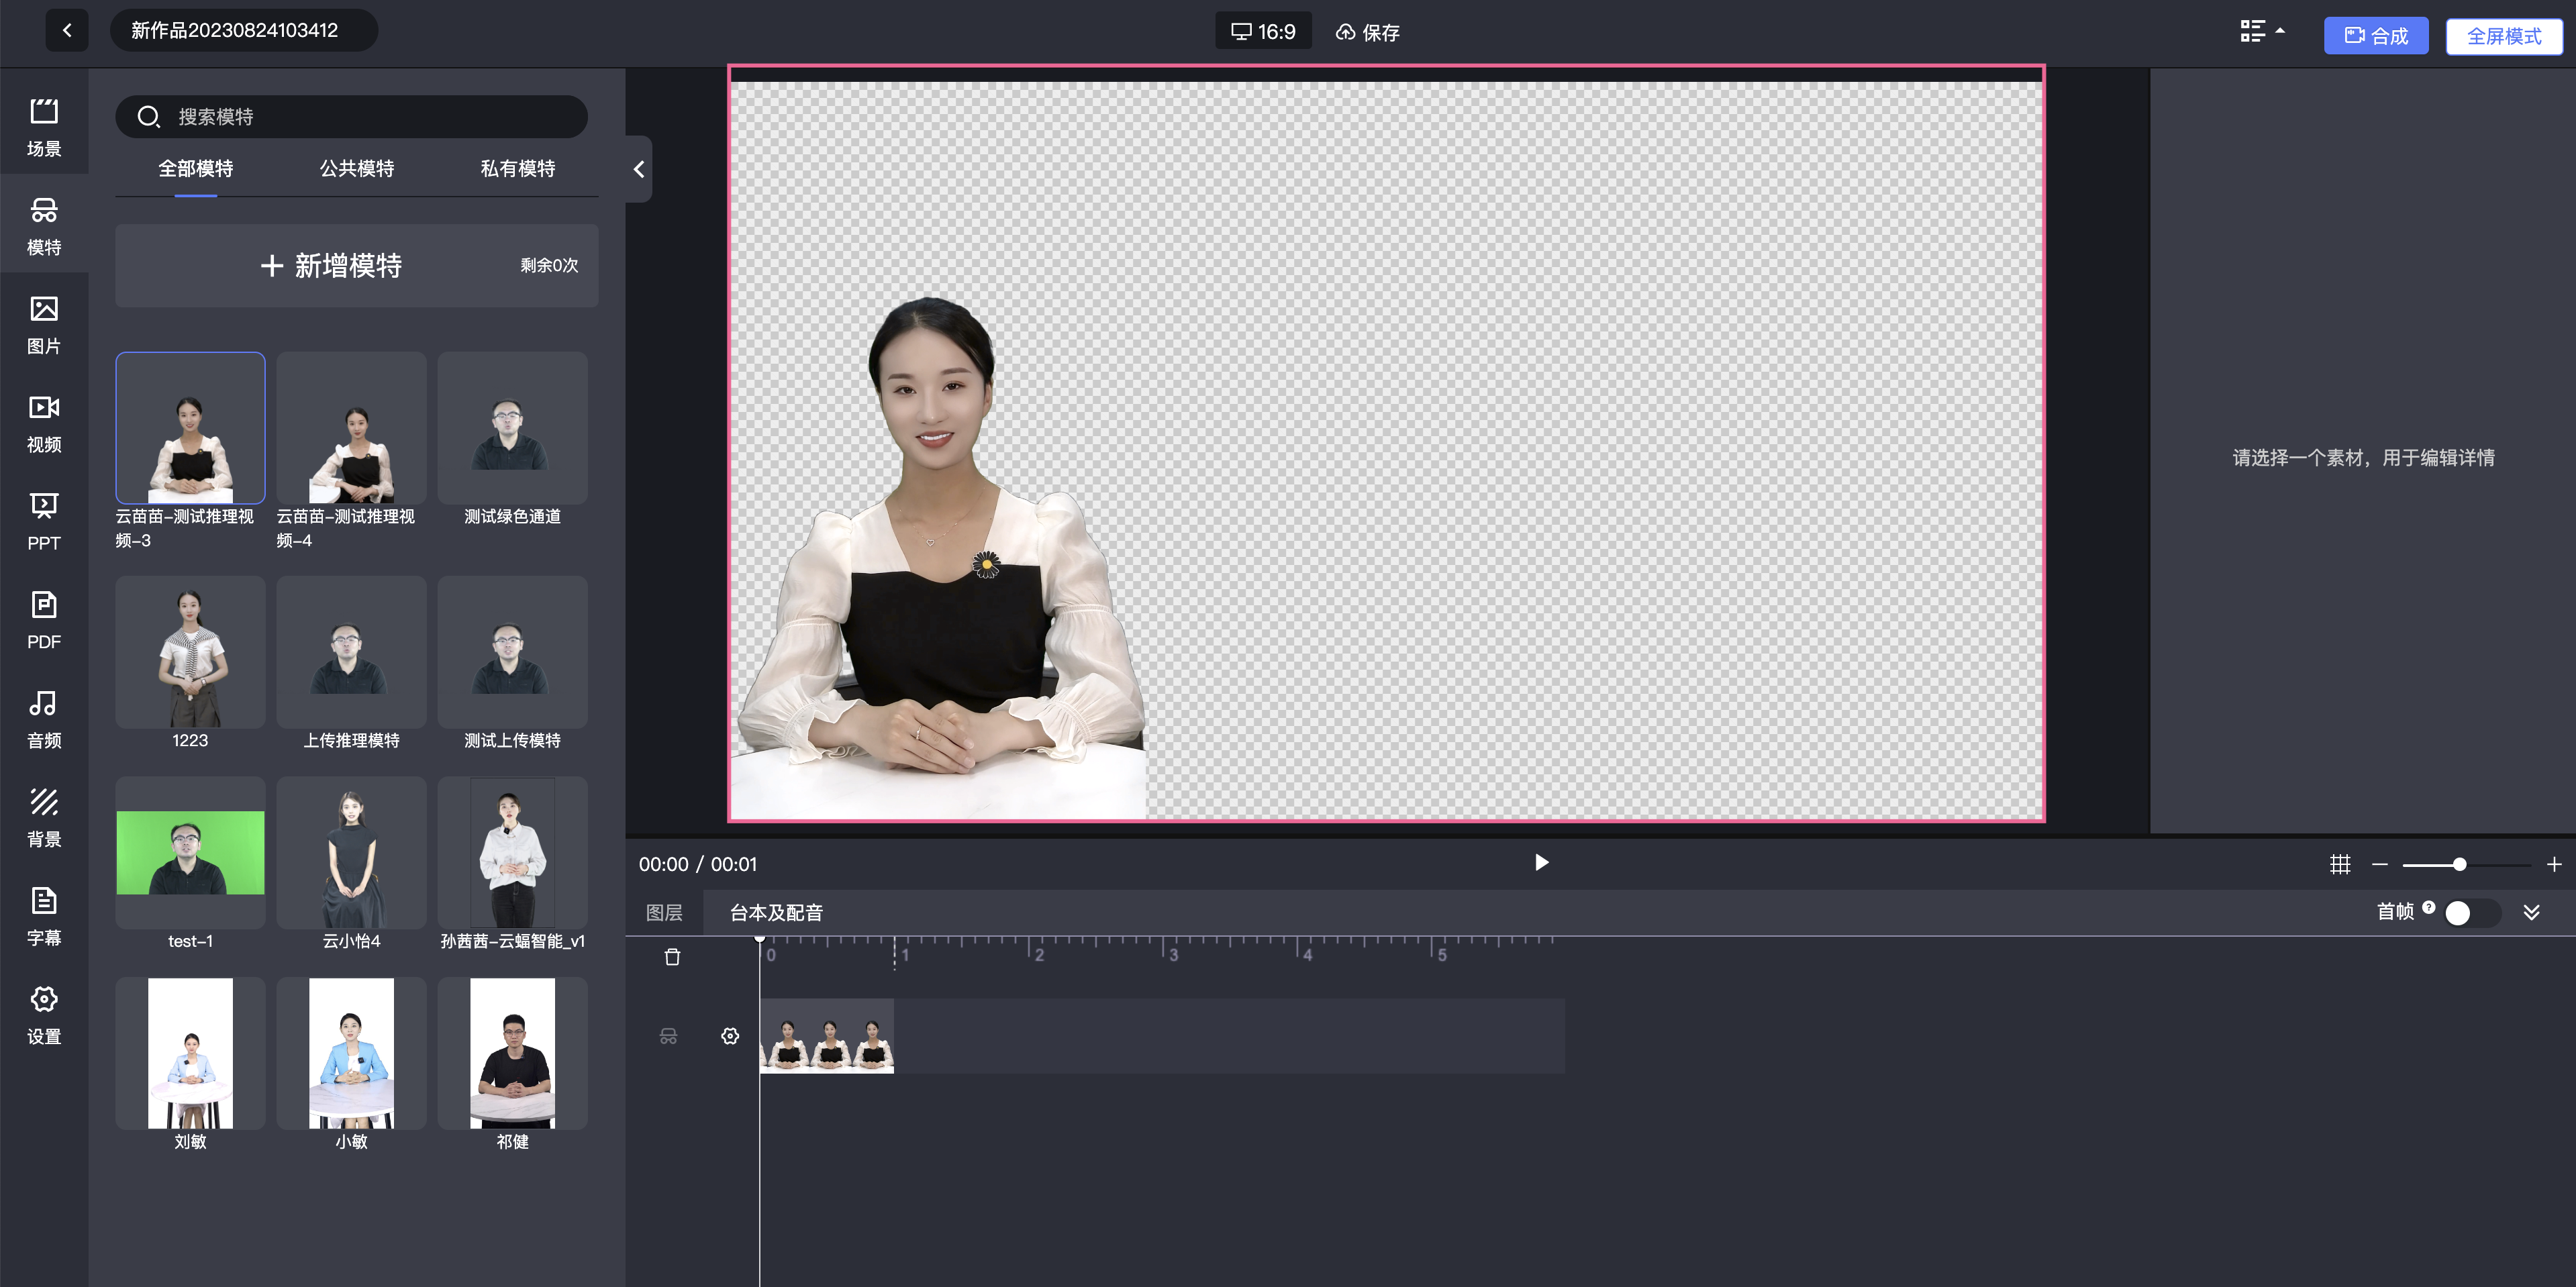Click the search magnifier icon
Screen dimensions: 2576x1287
point(148,117)
